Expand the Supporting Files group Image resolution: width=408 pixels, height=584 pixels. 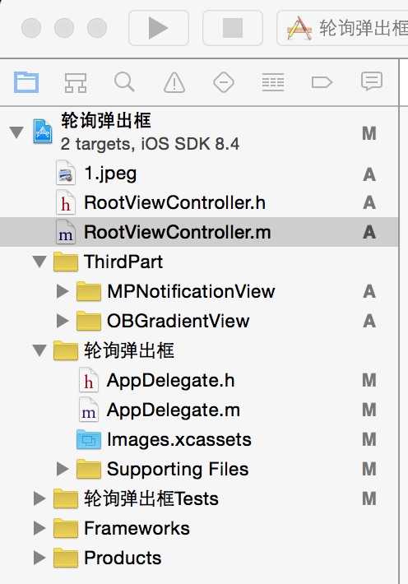(x=63, y=469)
